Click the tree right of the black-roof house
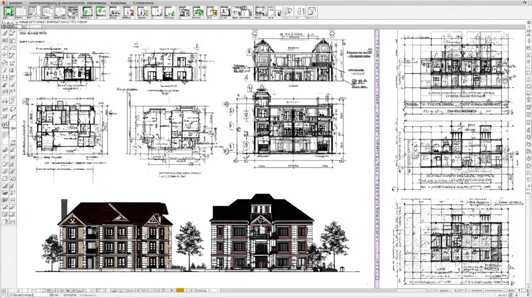The height and width of the screenshot is (298, 532). pyautogui.click(x=334, y=244)
